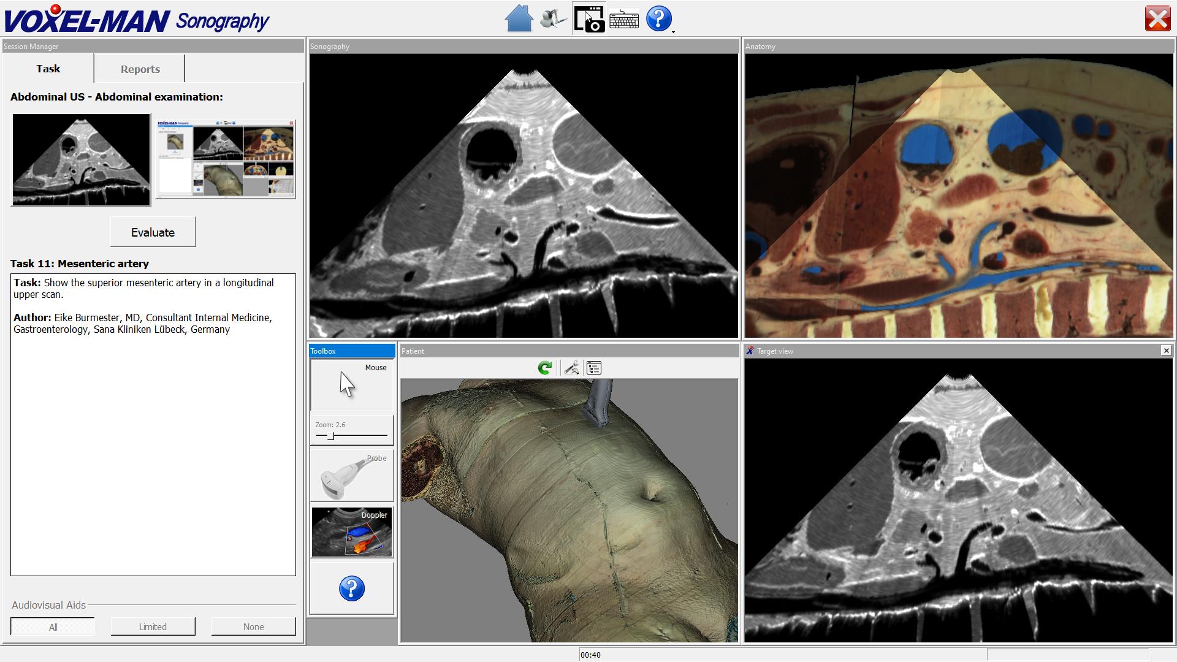This screenshot has width=1177, height=662.
Task: Activate the Doppler mode tool
Action: point(352,532)
